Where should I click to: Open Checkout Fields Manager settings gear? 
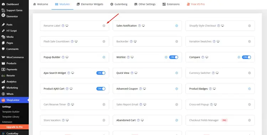tap(250, 120)
